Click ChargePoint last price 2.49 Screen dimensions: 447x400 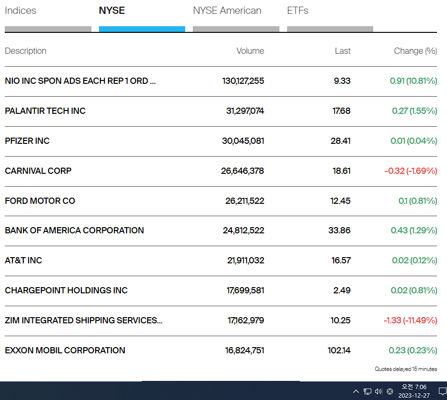point(342,290)
